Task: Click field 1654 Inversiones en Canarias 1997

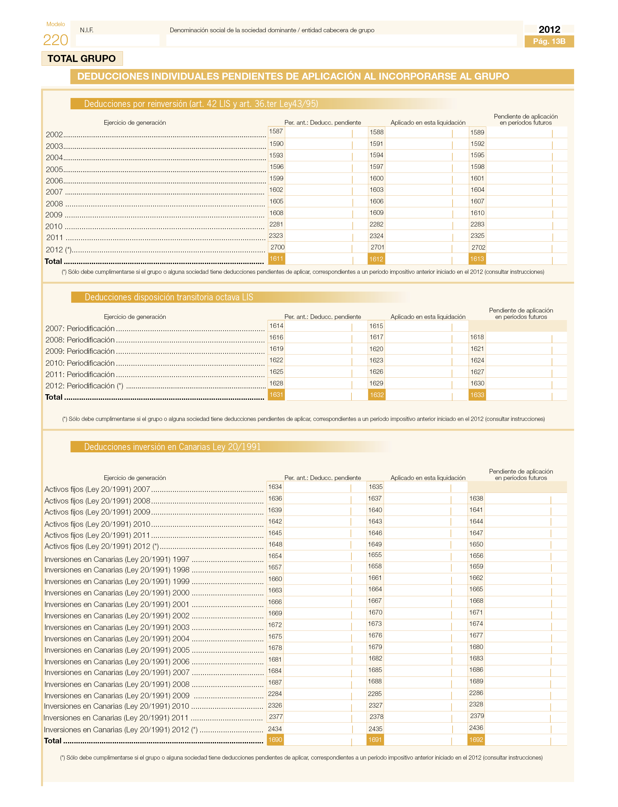Action: coord(326,556)
